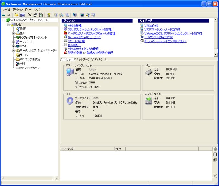Image resolution: width=219 pixels, height=186 pixels.
Task: Open the ビュー menu
Action: [28, 10]
